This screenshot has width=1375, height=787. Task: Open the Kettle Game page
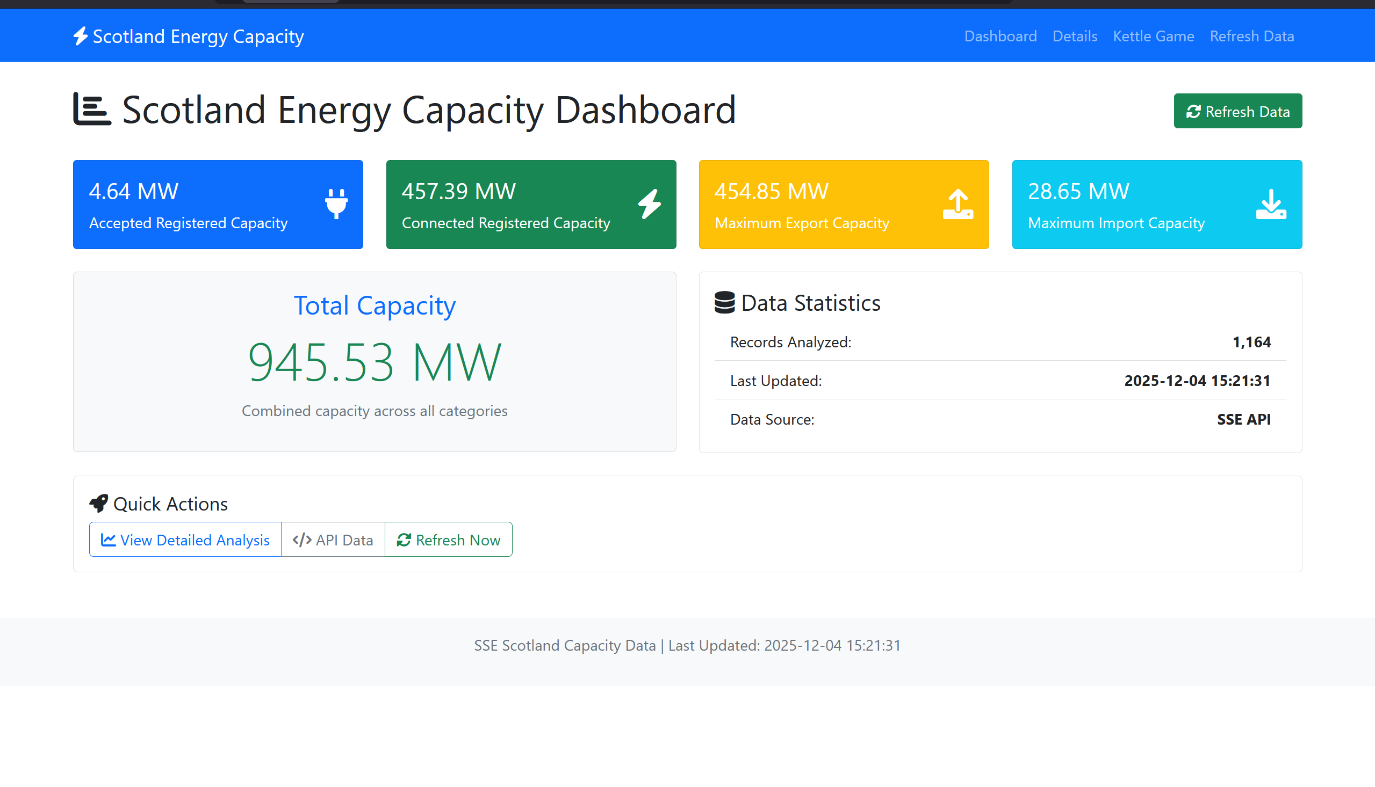pos(1153,36)
